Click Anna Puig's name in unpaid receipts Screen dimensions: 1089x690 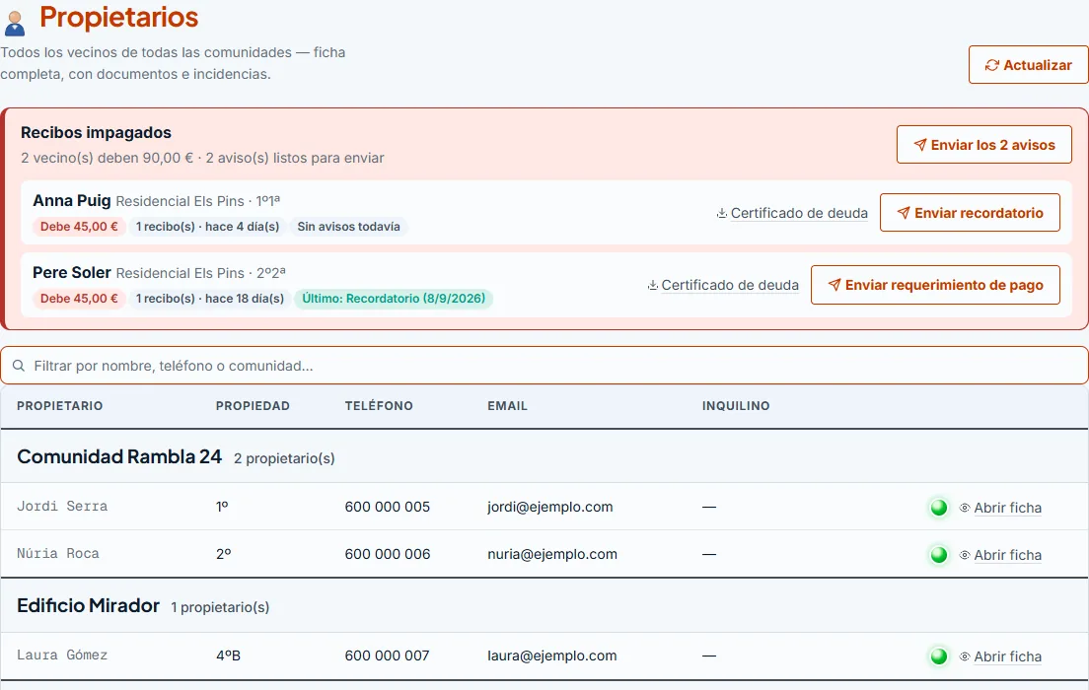[72, 201]
